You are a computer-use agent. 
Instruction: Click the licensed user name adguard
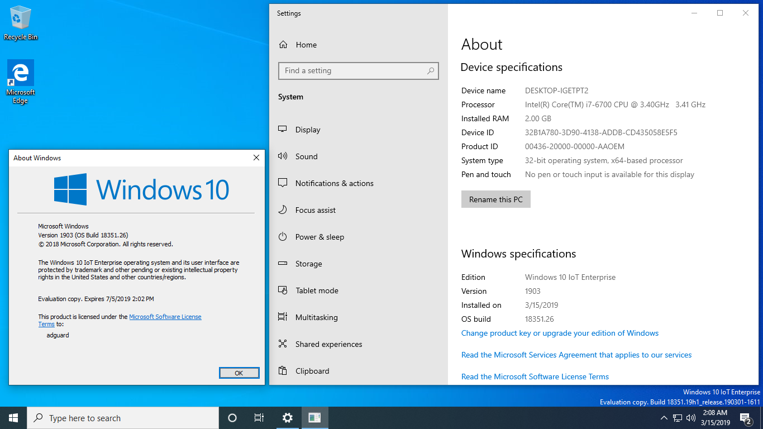(58, 335)
